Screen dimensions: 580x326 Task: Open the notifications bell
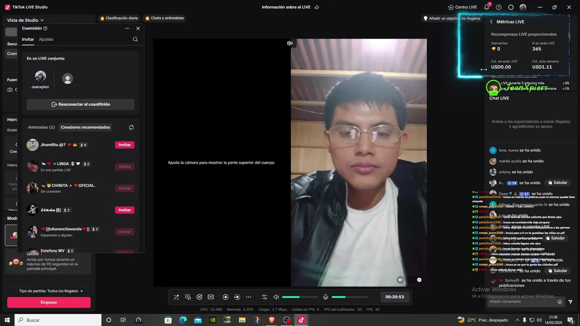pos(487,7)
